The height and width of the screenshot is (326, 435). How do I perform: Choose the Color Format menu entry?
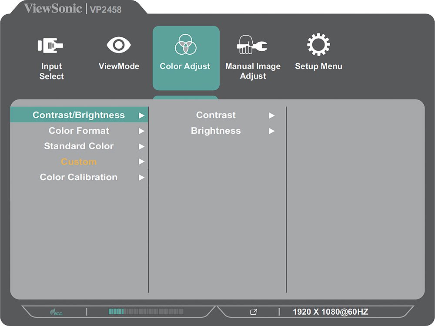click(x=79, y=131)
